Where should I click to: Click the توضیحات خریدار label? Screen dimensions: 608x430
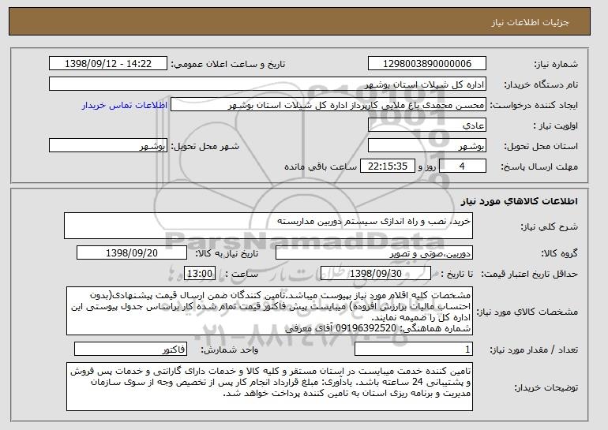546,387
